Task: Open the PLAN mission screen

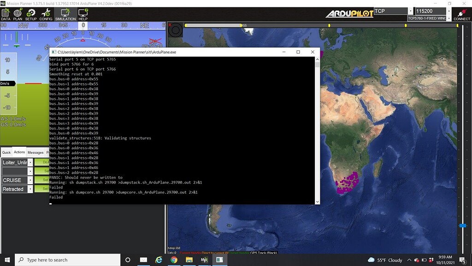Action: point(17,15)
